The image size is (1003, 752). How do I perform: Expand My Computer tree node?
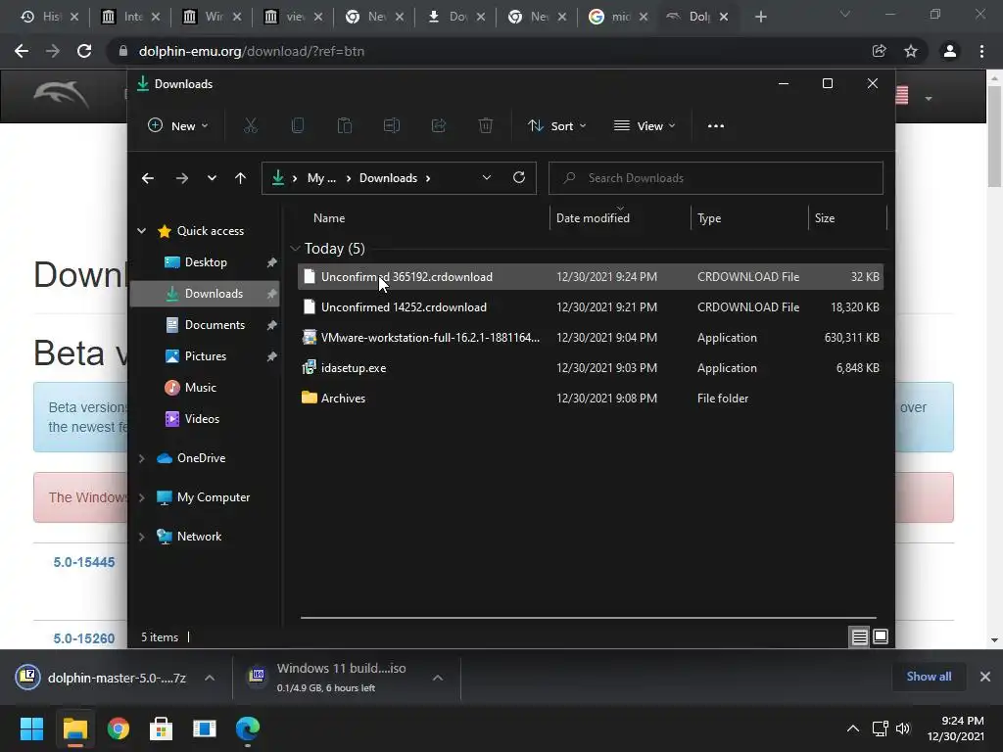coord(141,497)
